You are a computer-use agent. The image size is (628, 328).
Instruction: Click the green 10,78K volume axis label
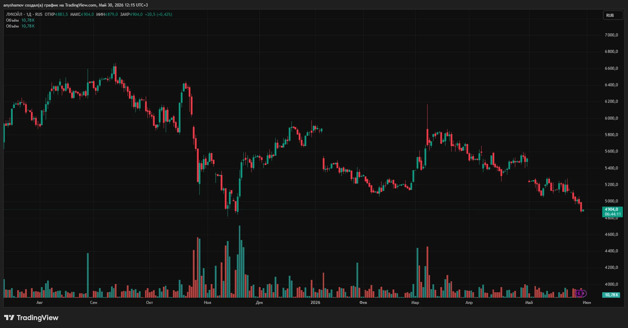point(612,295)
